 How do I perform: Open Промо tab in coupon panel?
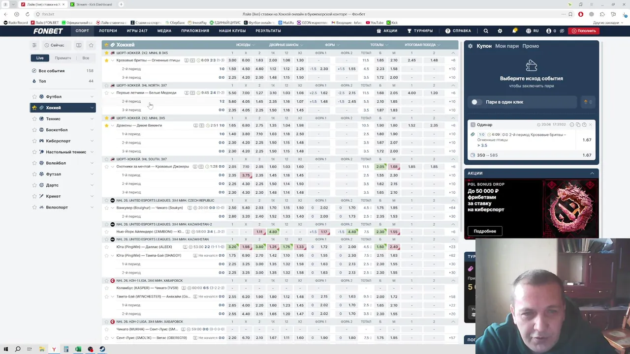[x=531, y=46]
